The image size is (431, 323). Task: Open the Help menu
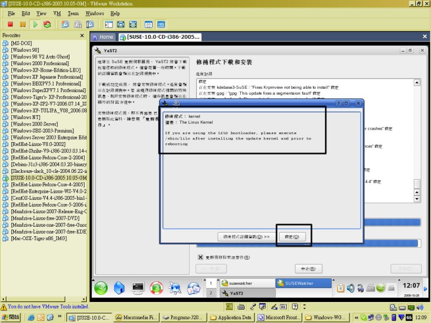(115, 13)
